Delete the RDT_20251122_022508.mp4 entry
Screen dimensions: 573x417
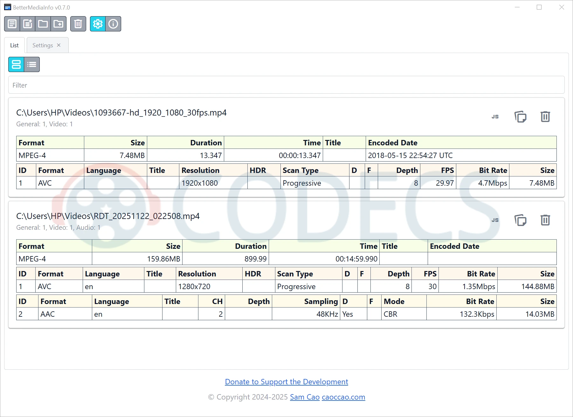(545, 220)
